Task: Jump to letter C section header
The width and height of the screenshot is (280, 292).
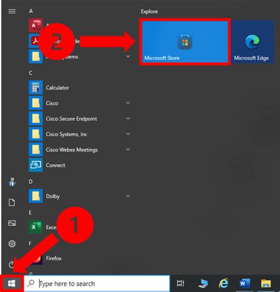Action: tap(31, 73)
